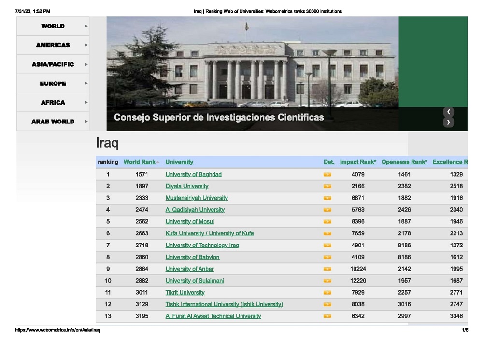The image size is (483, 341).
Task: Open the EUROPE menu item
Action: click(53, 83)
